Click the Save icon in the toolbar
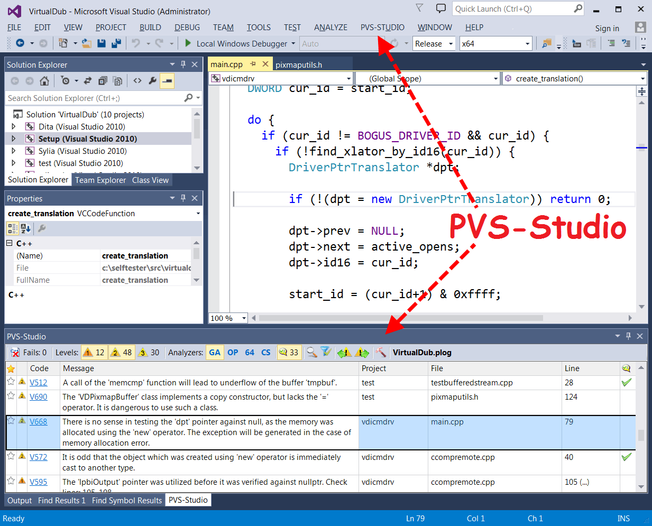 pyautogui.click(x=102, y=43)
